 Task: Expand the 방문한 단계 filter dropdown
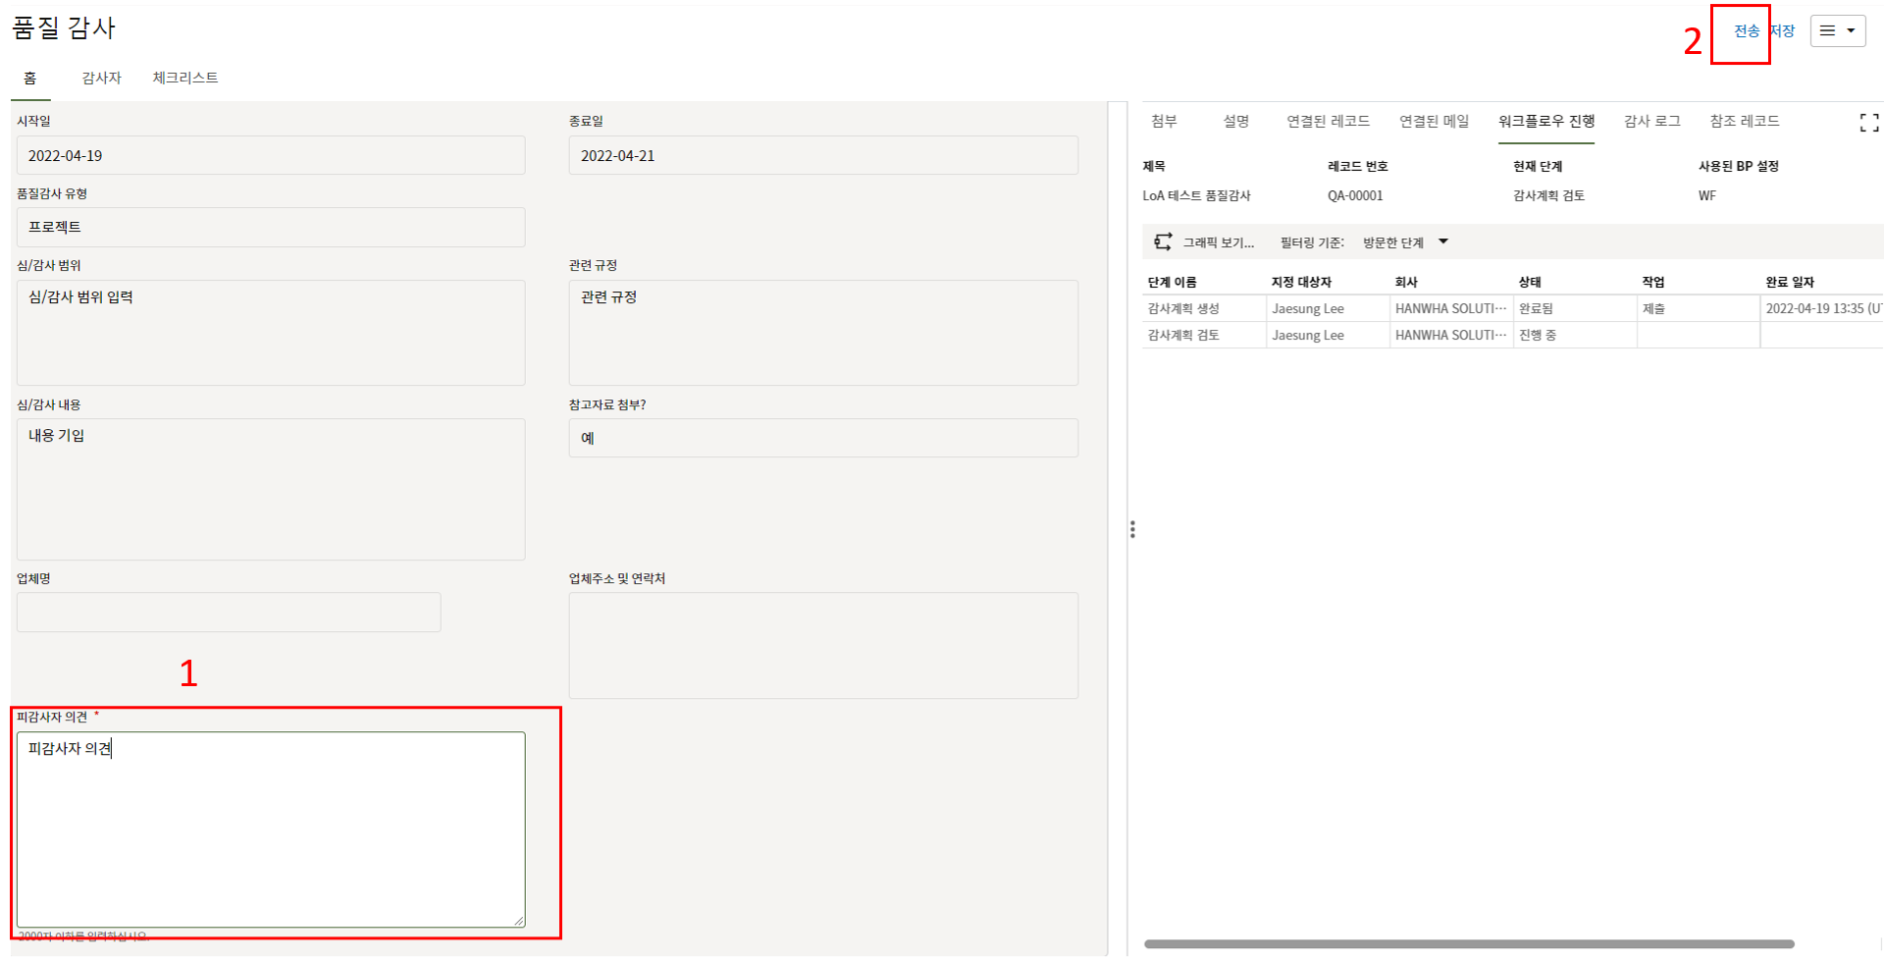coord(1442,242)
